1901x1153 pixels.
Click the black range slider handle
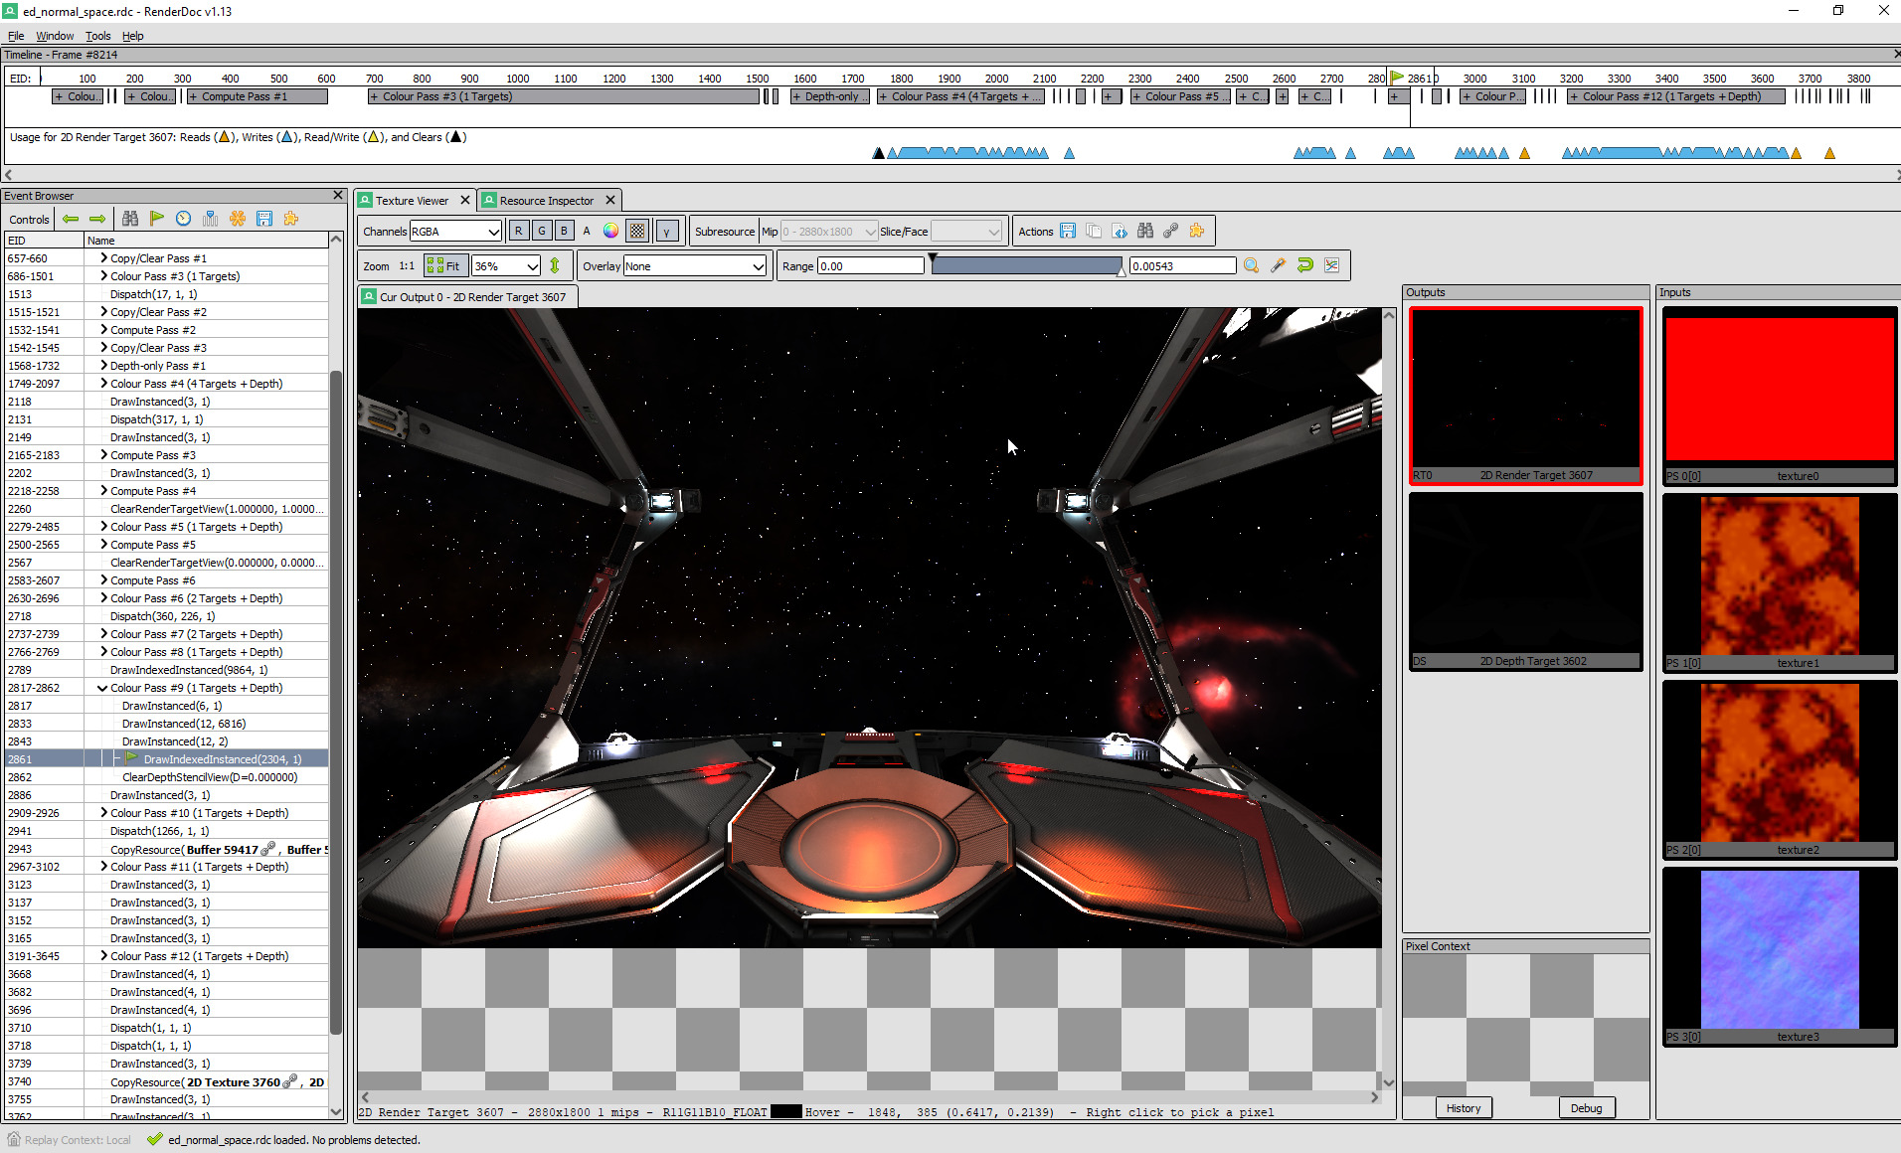933,258
